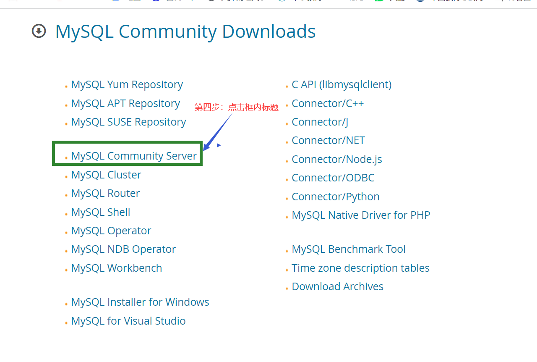
Task: Open Connector/Python page
Action: pyautogui.click(x=336, y=197)
